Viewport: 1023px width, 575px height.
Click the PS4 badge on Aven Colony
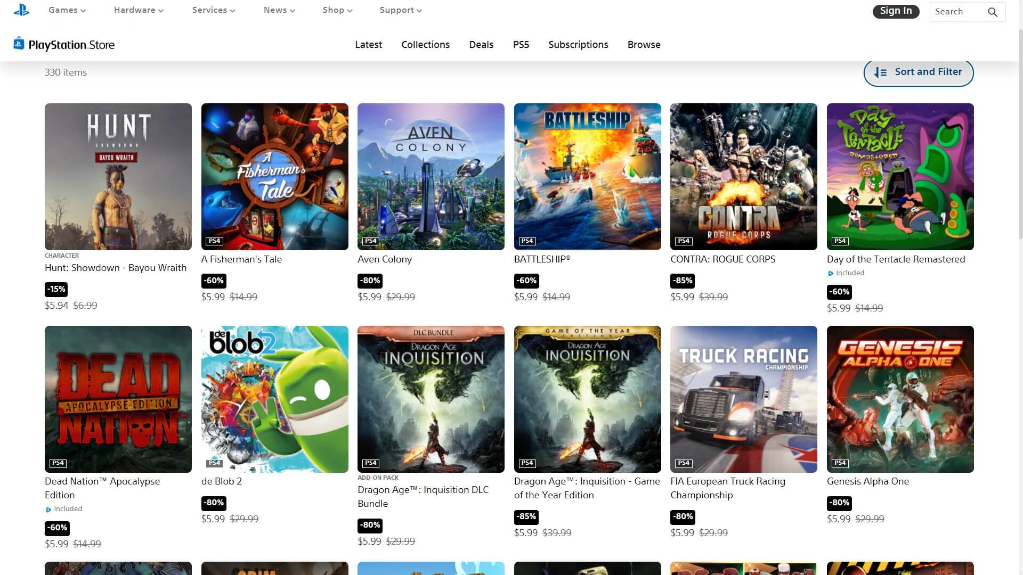pyautogui.click(x=371, y=241)
